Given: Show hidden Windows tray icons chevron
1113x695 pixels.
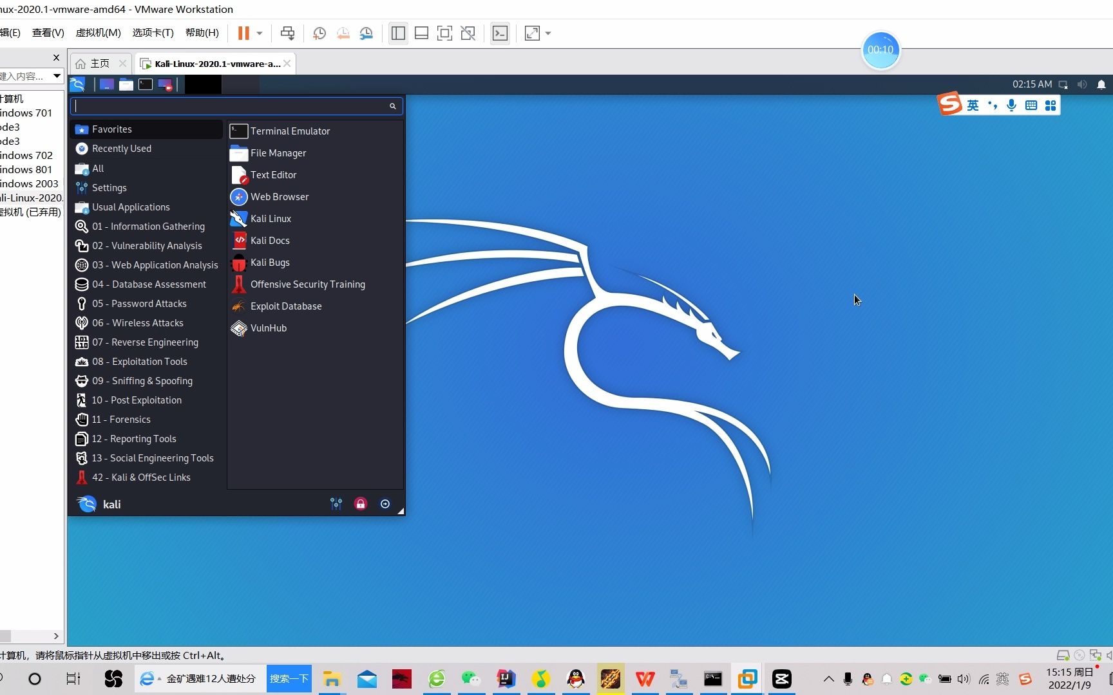Looking at the screenshot, I should 829,679.
